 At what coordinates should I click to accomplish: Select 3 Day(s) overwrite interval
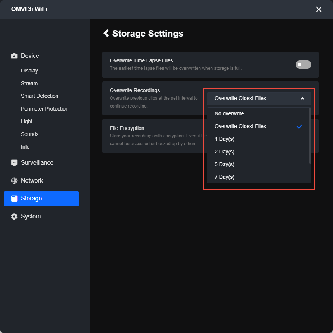(258, 164)
